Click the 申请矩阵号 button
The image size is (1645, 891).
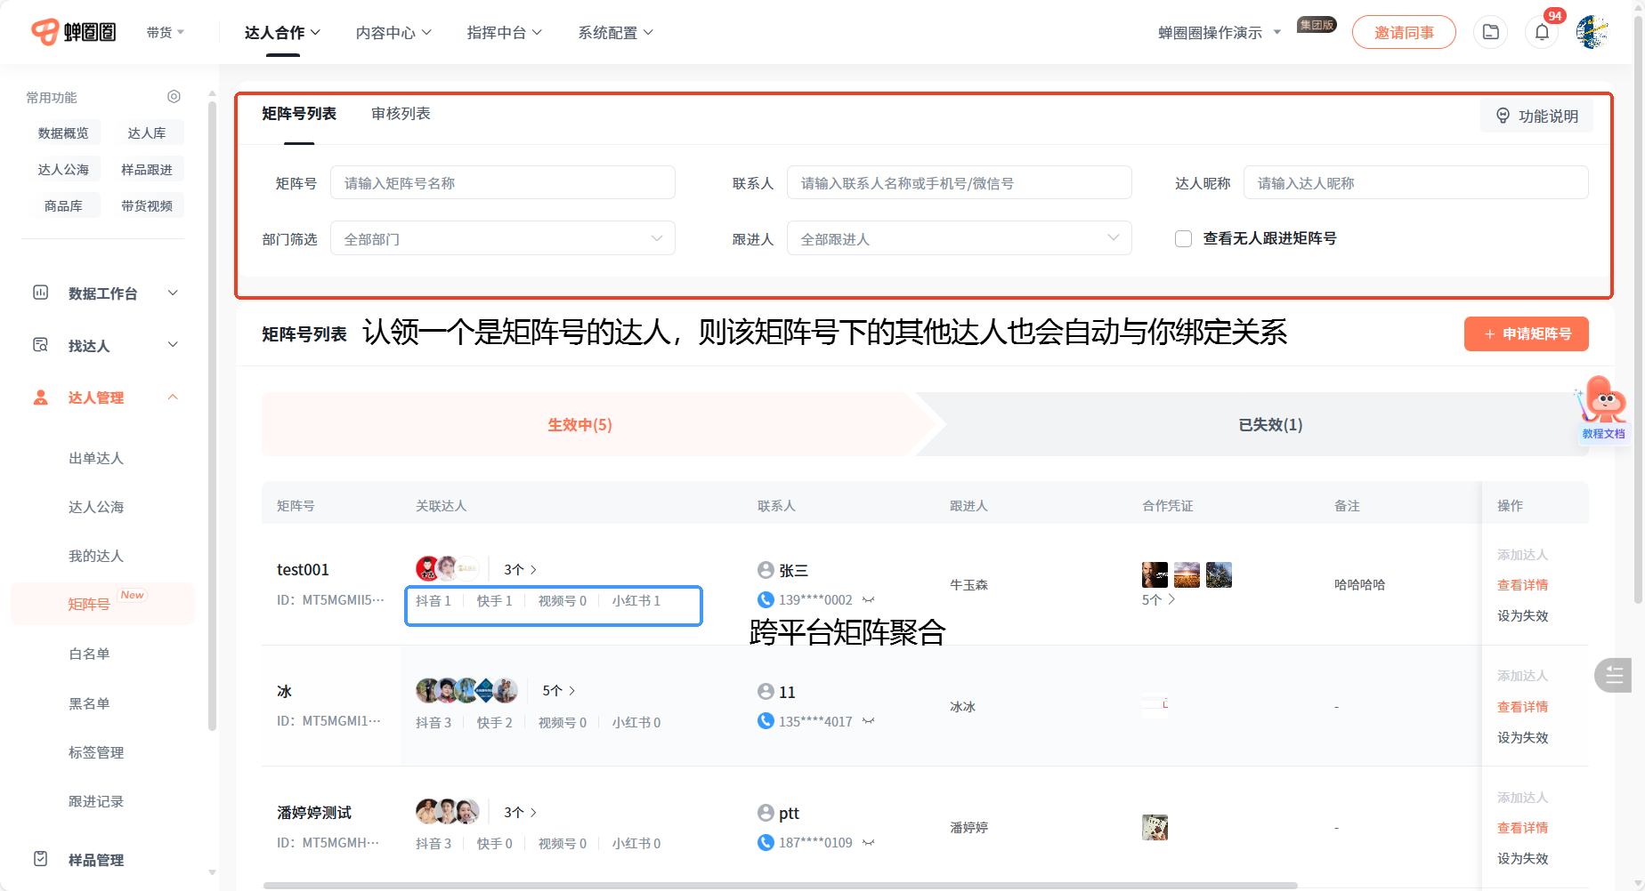[1526, 334]
